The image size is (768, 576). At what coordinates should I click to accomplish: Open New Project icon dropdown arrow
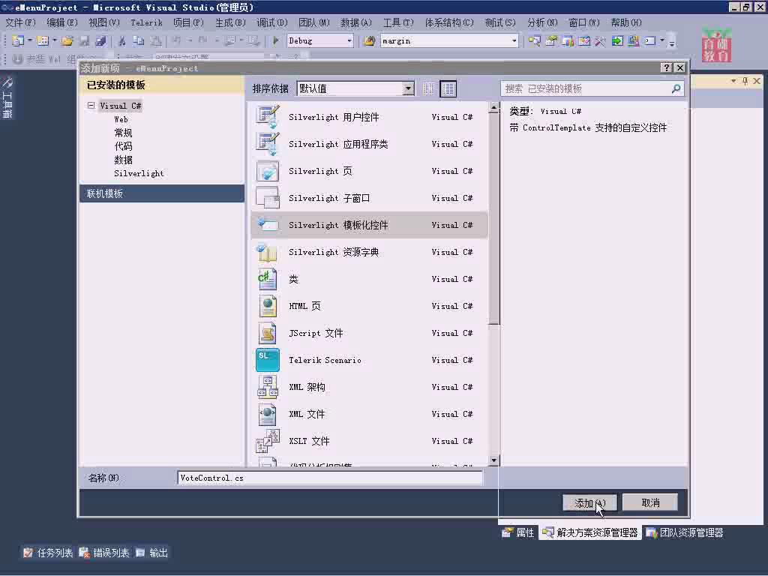(x=29, y=40)
